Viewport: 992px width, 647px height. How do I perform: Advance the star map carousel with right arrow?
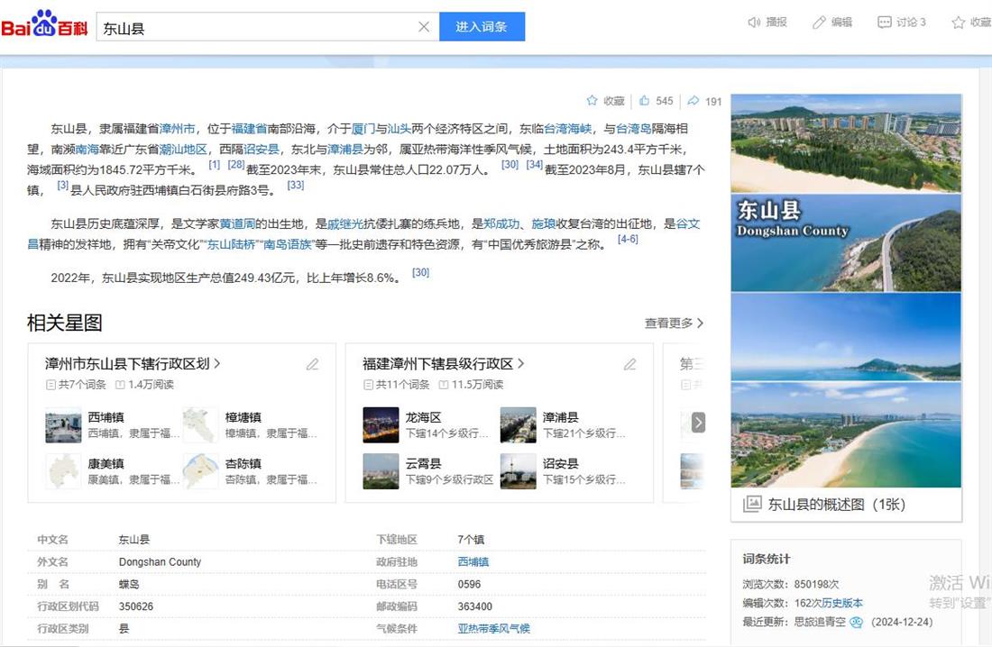[698, 422]
